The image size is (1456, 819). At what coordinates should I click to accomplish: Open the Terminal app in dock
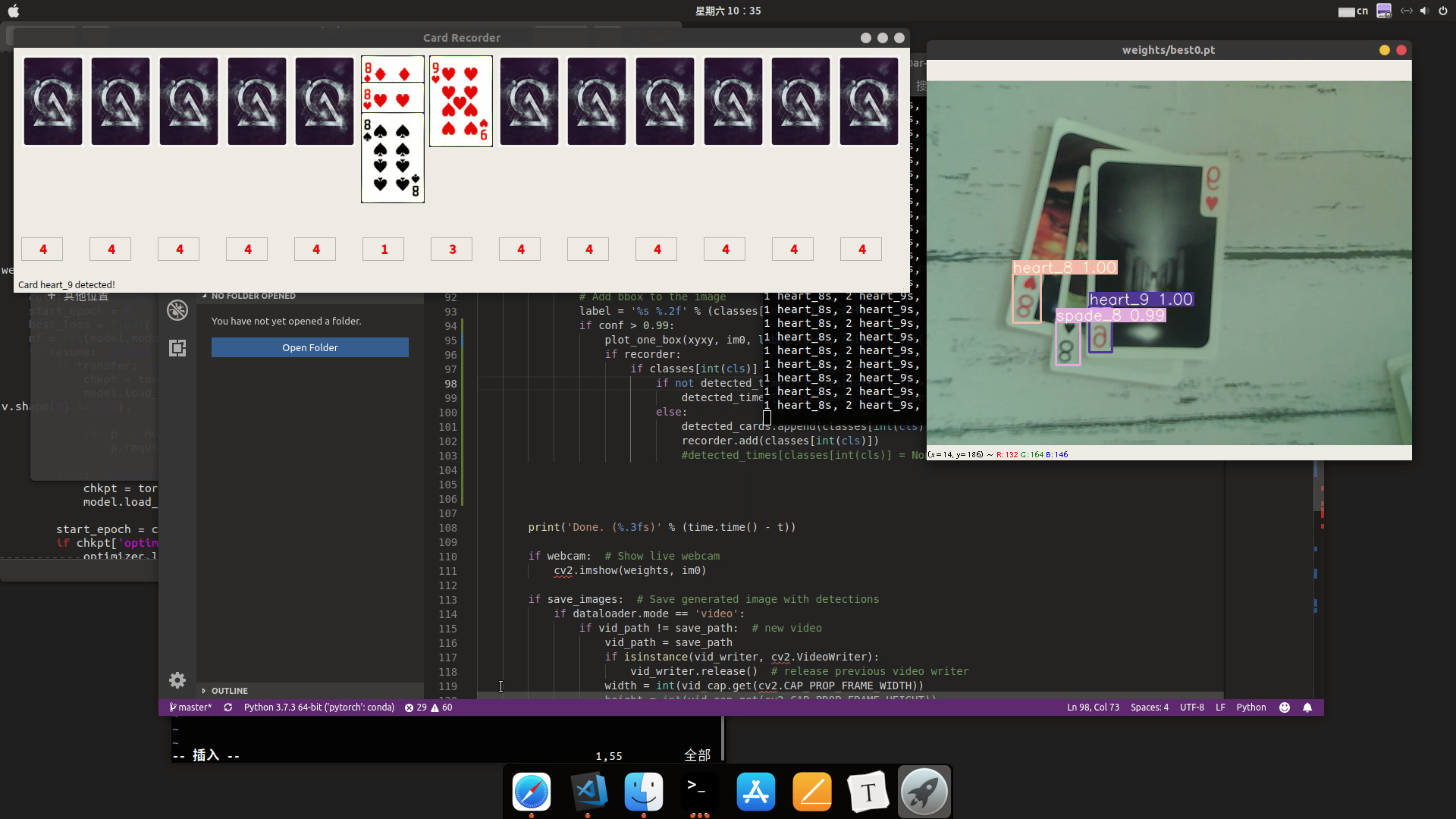point(699,792)
